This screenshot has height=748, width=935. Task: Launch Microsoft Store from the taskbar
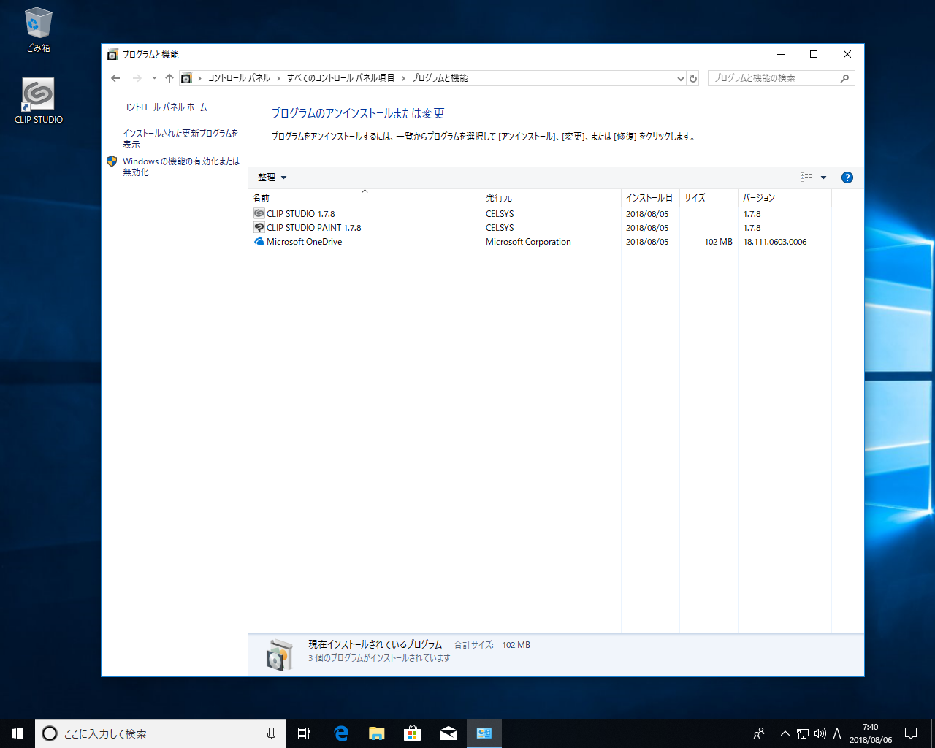[413, 733]
